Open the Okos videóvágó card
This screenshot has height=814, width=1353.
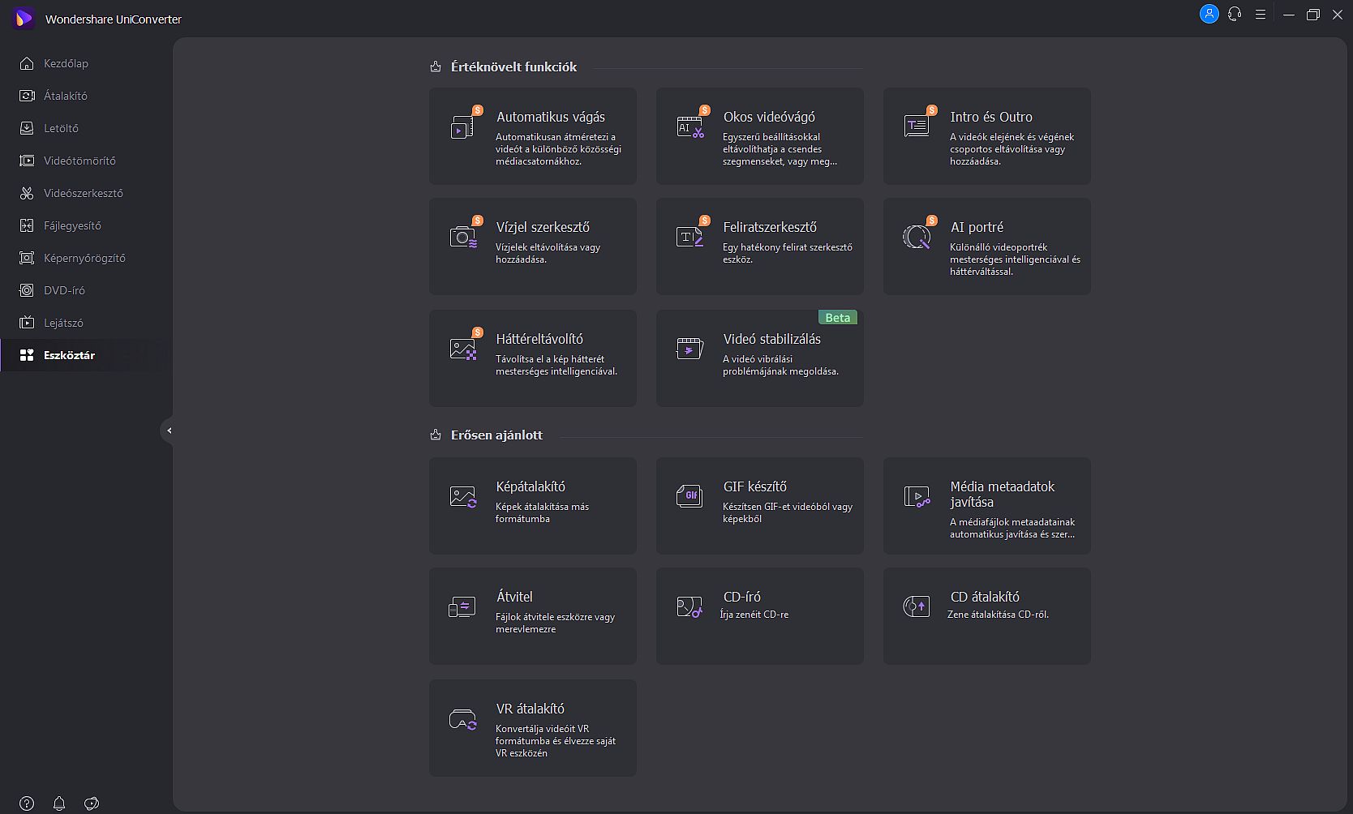[759, 136]
